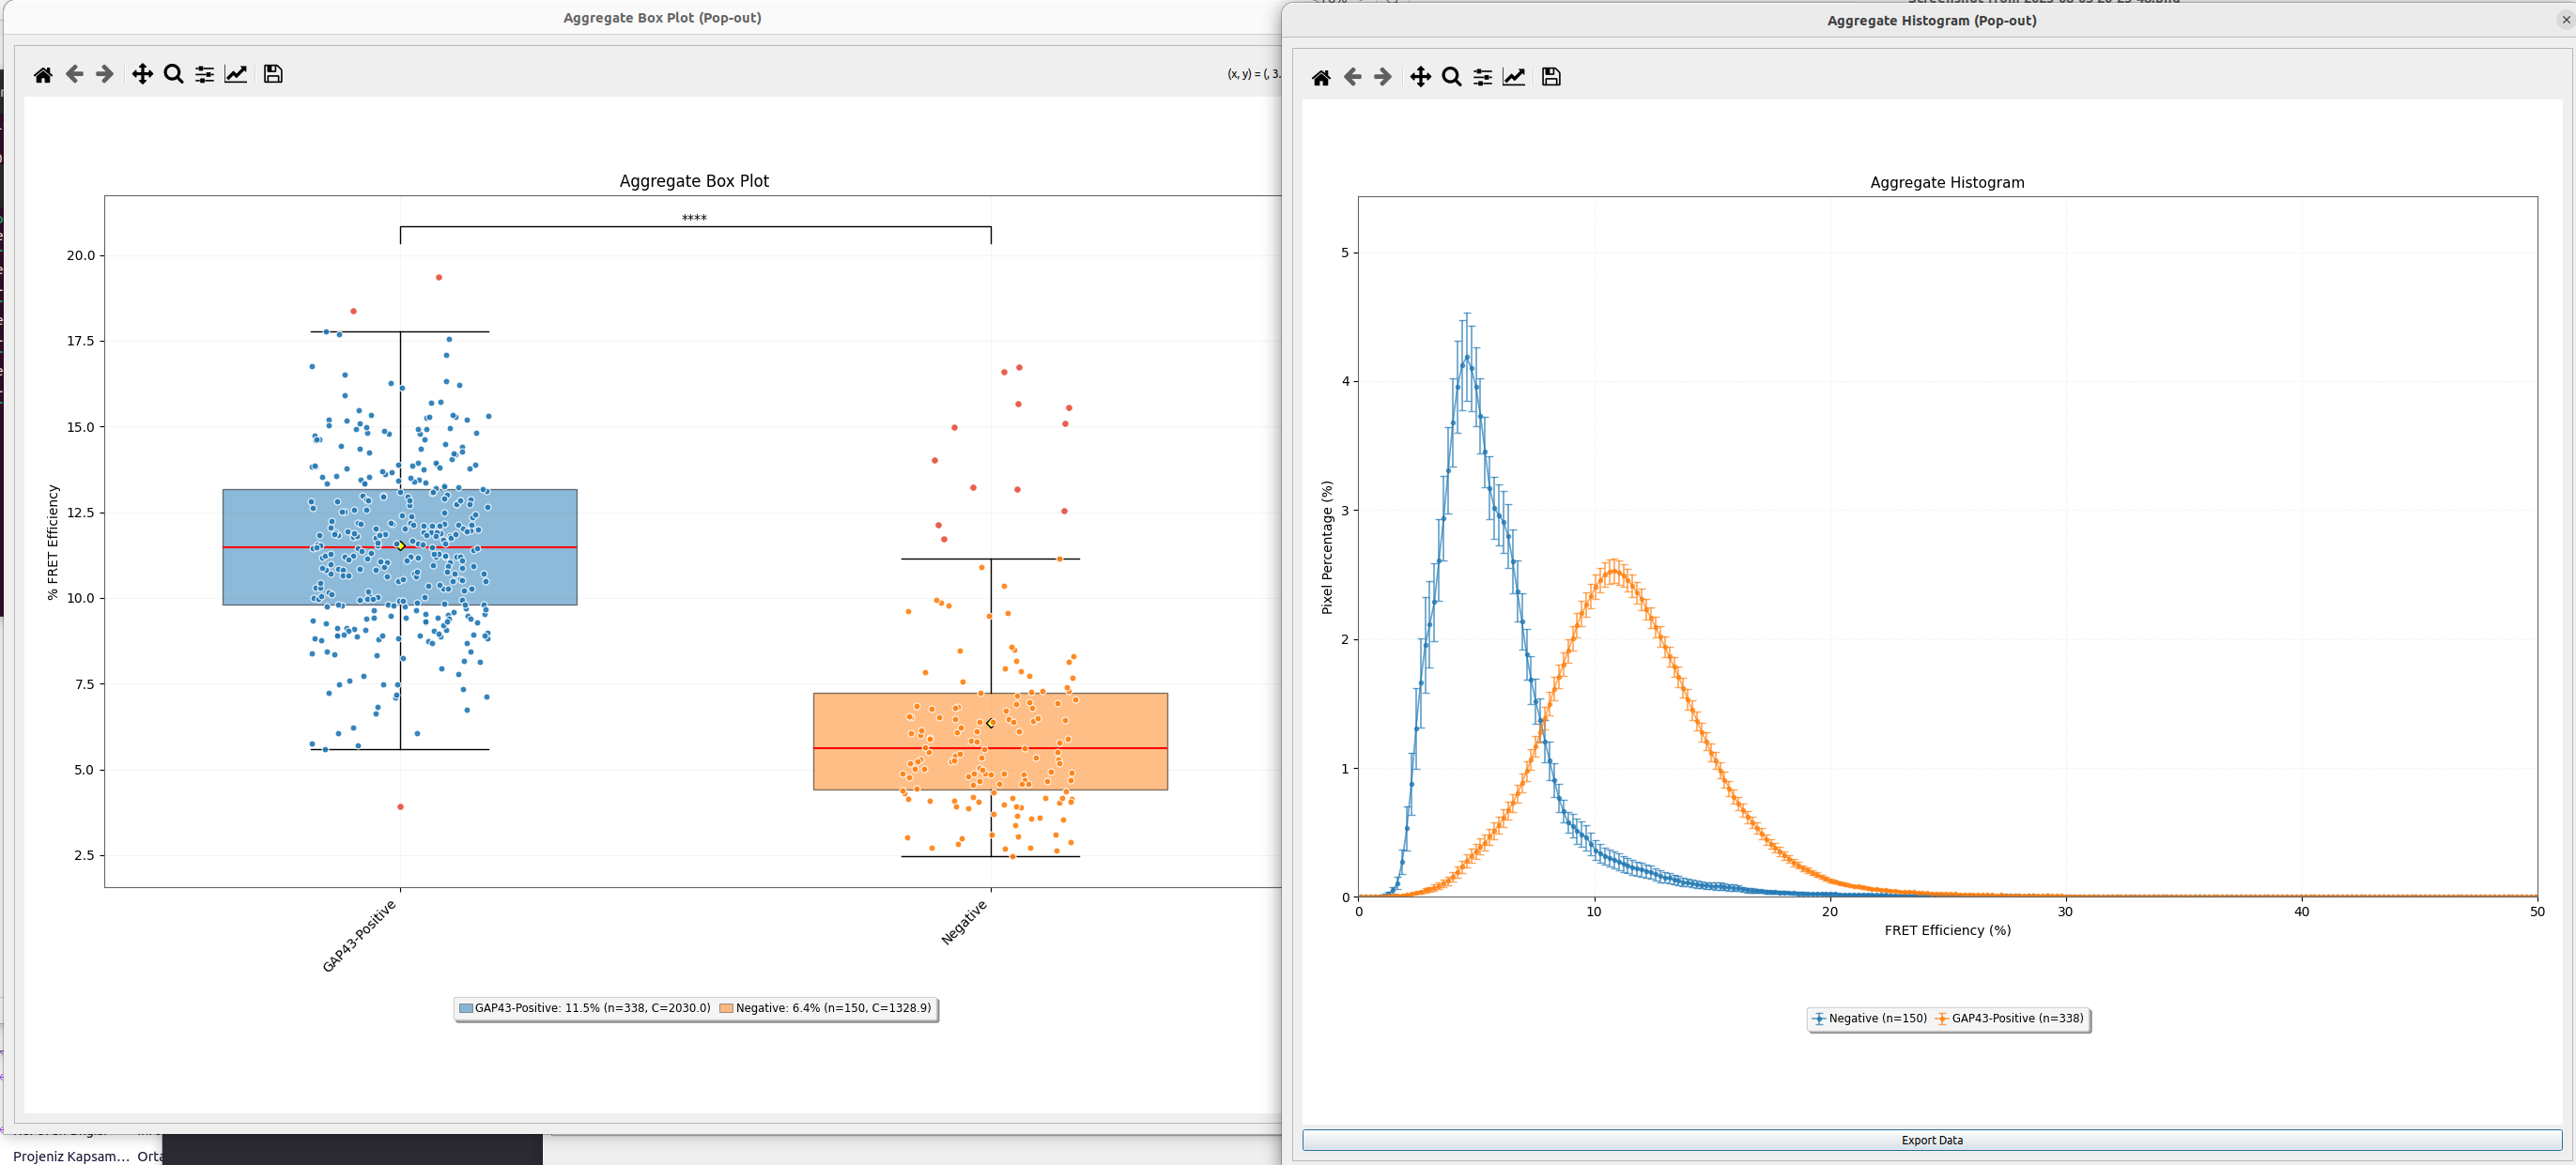This screenshot has height=1165, width=2576.
Task: Click Save figure icon in Box Plot toolbar
Action: coord(273,75)
